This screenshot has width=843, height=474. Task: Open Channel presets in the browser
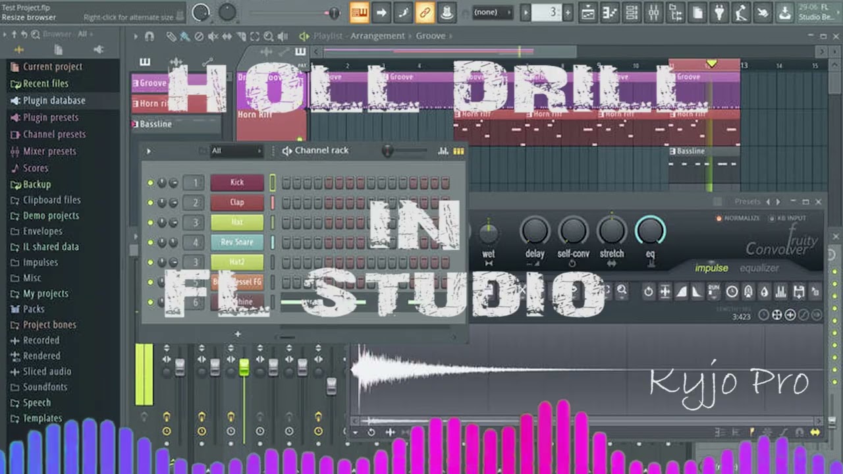(x=48, y=134)
